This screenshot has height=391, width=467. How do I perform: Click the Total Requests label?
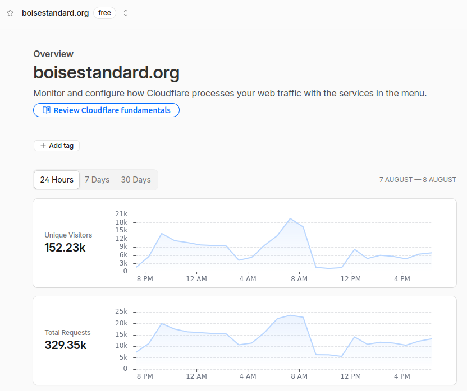coord(67,333)
